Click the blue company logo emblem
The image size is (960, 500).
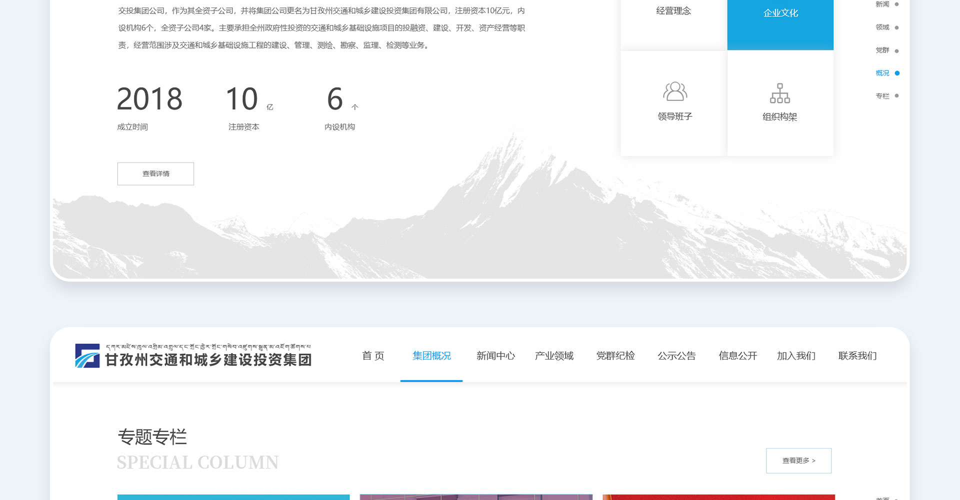point(87,355)
